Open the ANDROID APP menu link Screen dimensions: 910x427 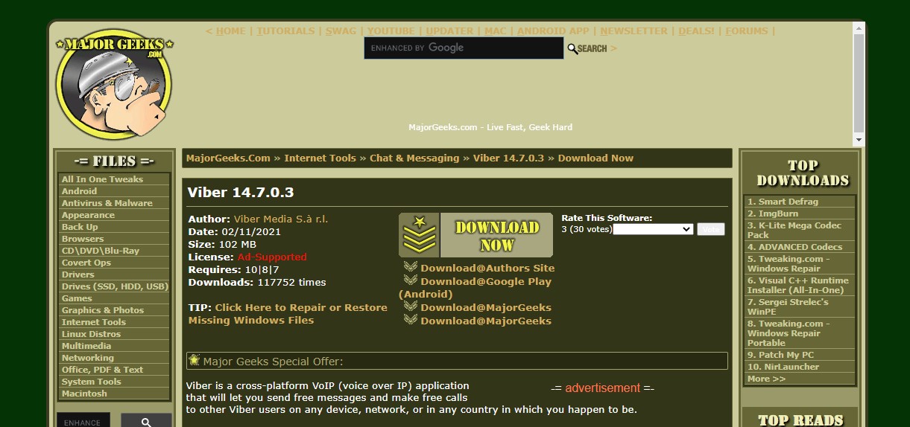553,31
